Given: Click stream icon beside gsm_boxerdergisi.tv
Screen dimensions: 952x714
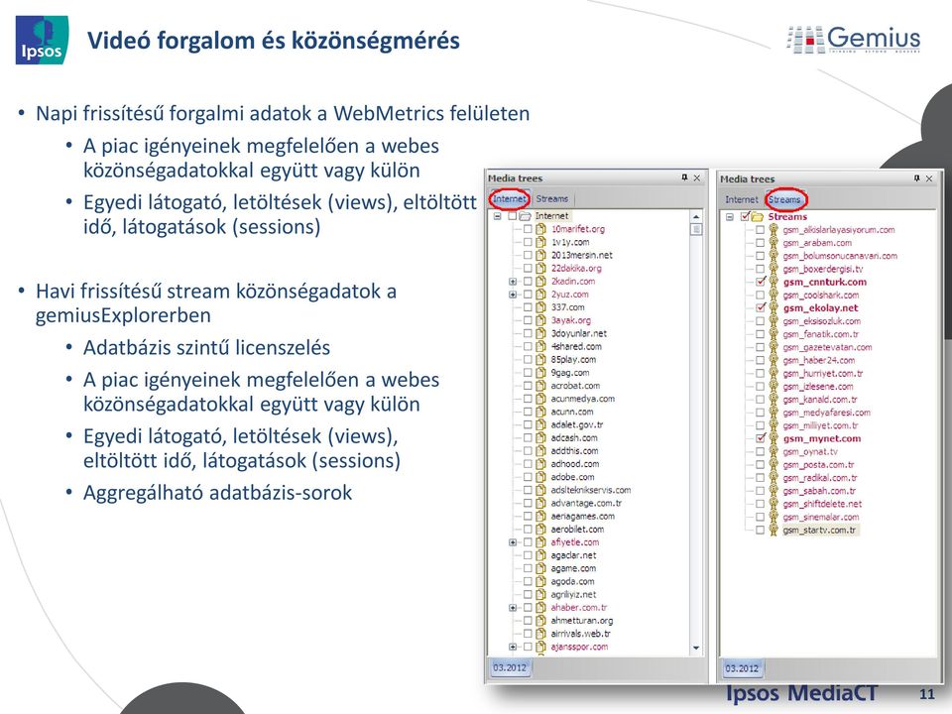Looking at the screenshot, I should tap(773, 269).
